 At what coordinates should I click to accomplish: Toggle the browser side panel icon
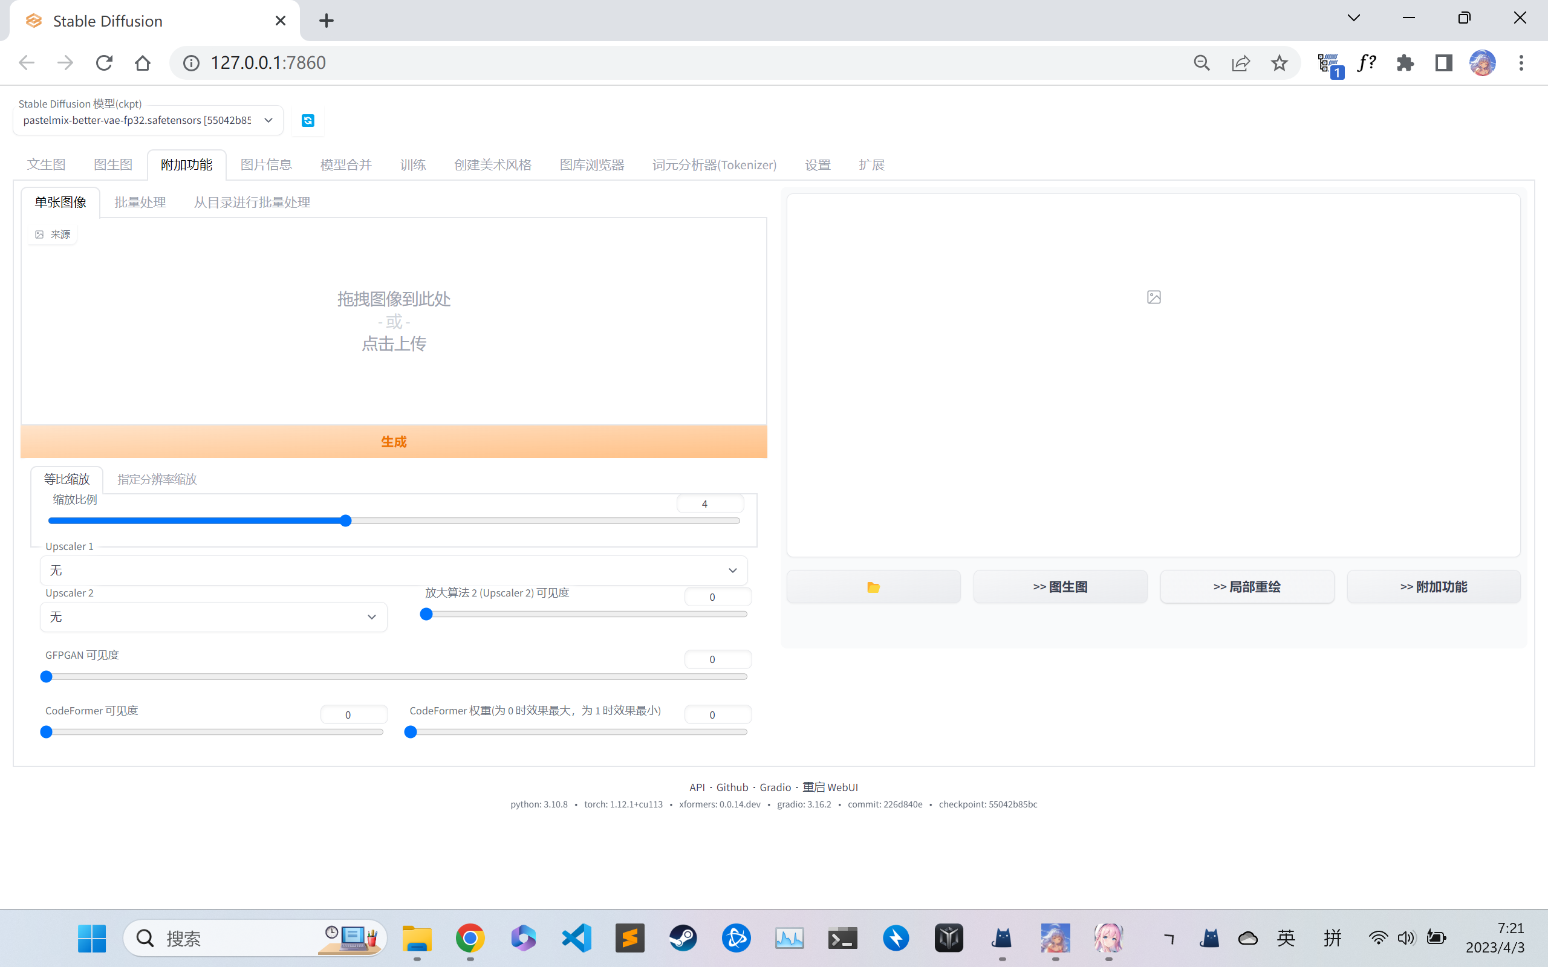(x=1444, y=63)
